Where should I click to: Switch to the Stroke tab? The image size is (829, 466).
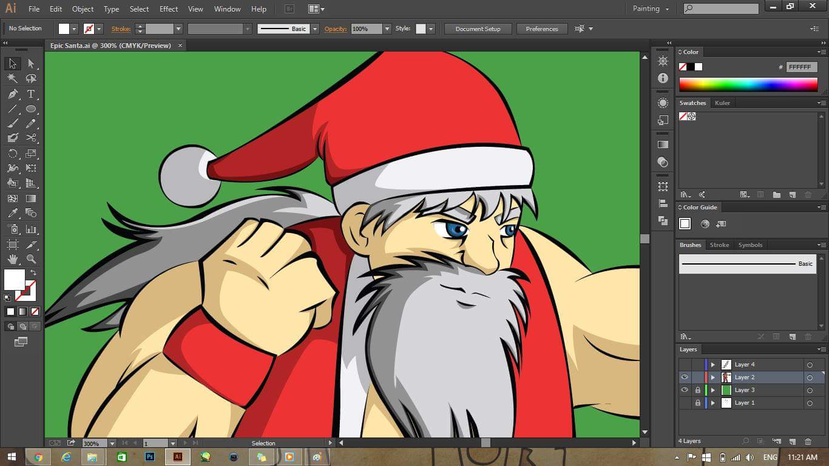click(x=719, y=245)
